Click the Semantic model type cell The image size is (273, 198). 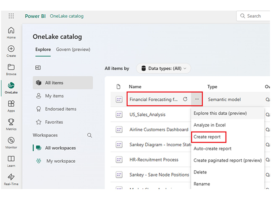(x=224, y=99)
